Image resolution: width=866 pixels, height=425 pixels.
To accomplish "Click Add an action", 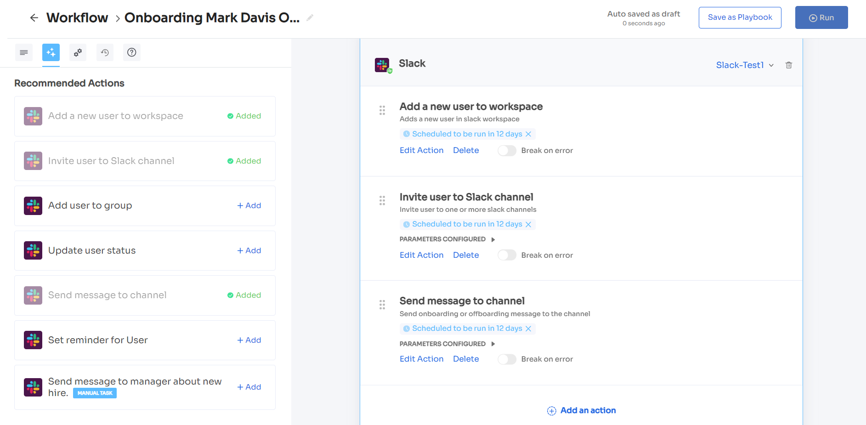I will pyautogui.click(x=581, y=411).
